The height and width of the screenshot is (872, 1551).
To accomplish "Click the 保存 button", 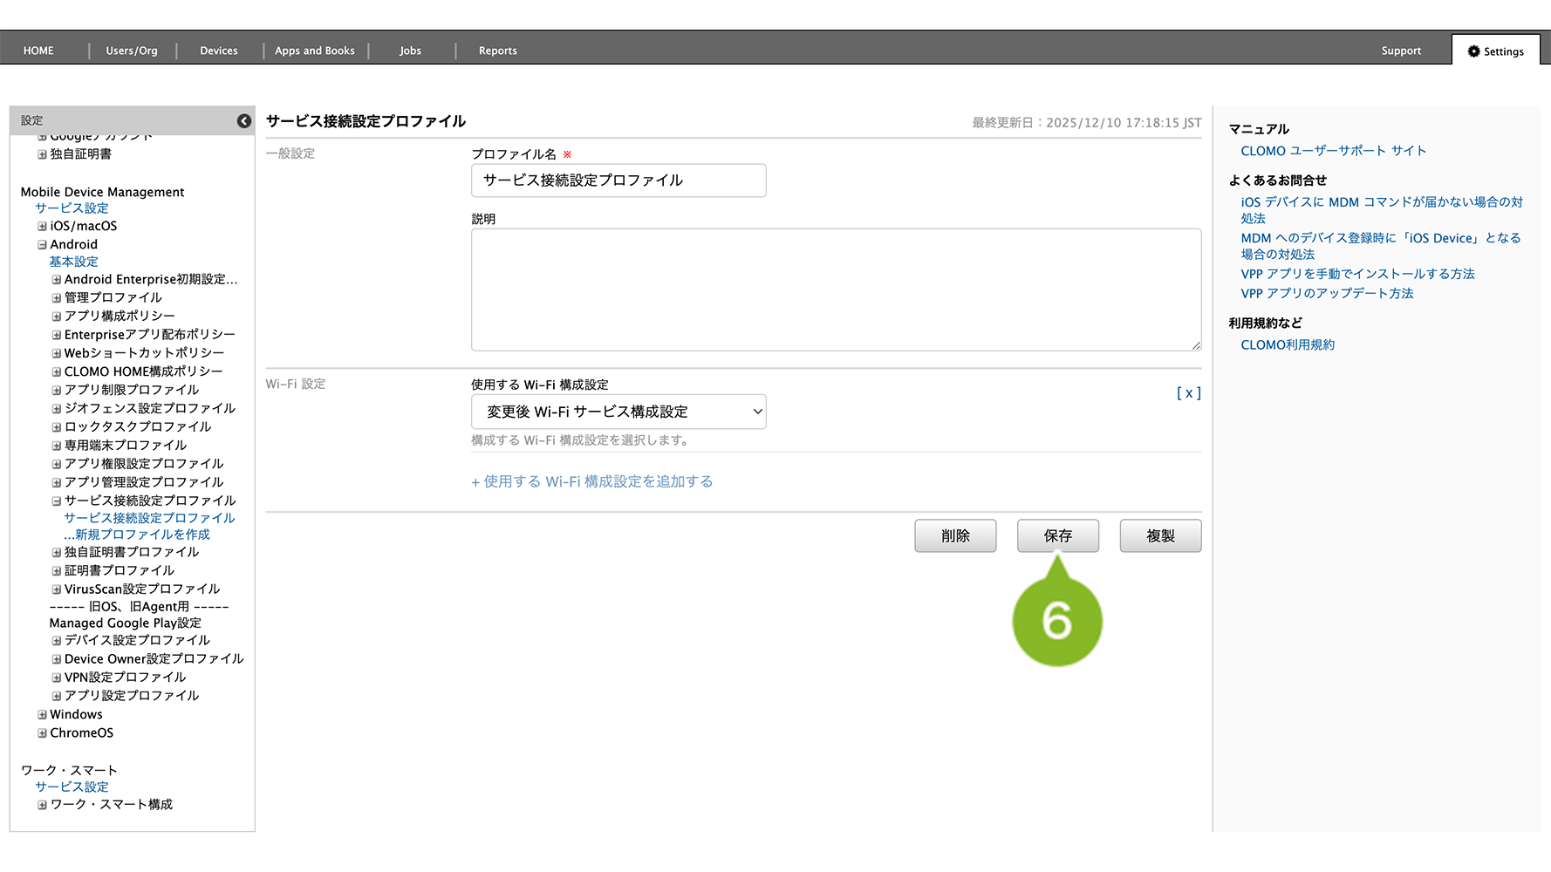I will [x=1057, y=535].
